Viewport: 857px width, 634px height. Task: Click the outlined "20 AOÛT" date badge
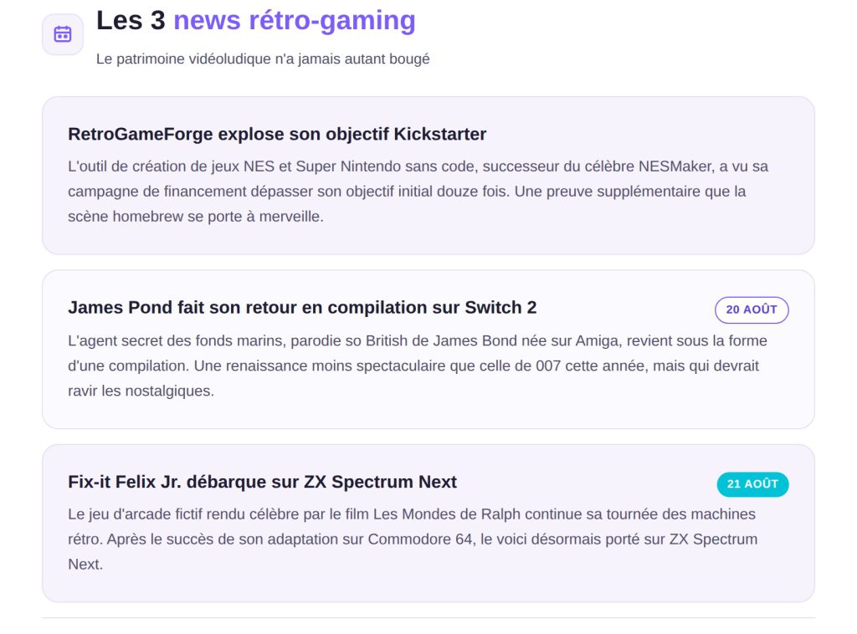coord(752,309)
